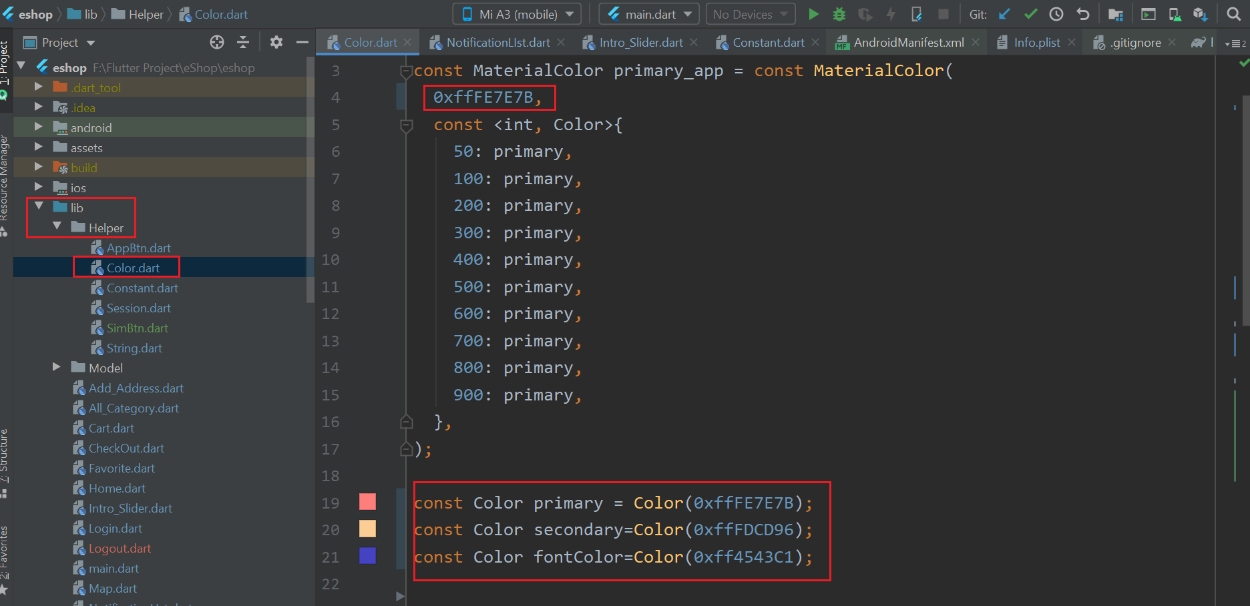Image resolution: width=1250 pixels, height=606 pixels.
Task: Start debugging with the green bug icon
Action: pos(839,14)
